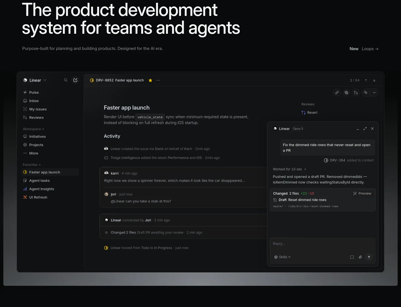This screenshot has width=401, height=307.
Task: Click the Opus 5 model badge
Action: coord(298,129)
